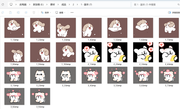Expand chevron after 新加卷 (E:) in breadcrumb
Image resolution: width=180 pixels, height=109 pixels.
coord(47,4)
